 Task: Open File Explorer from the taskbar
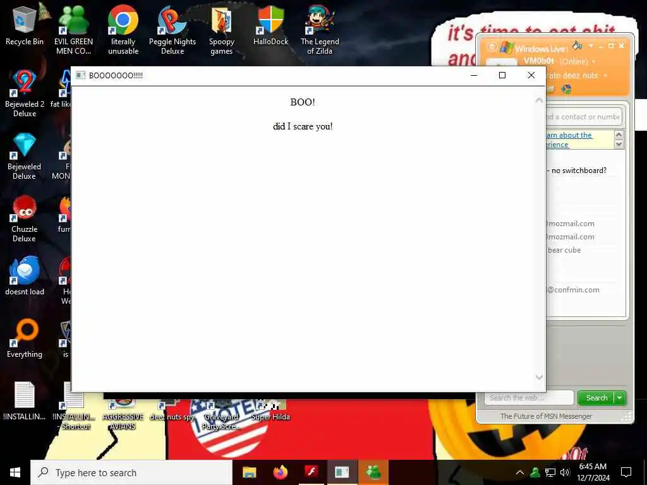tap(249, 472)
